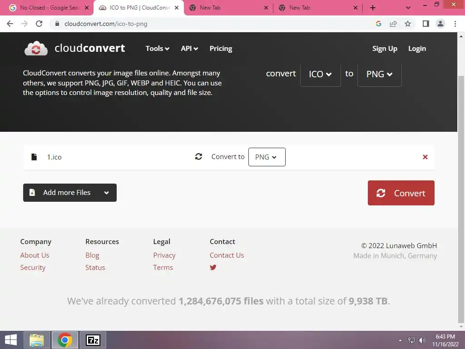Open the header PNG target format dropdown
Image resolution: width=465 pixels, height=349 pixels.
tap(380, 74)
